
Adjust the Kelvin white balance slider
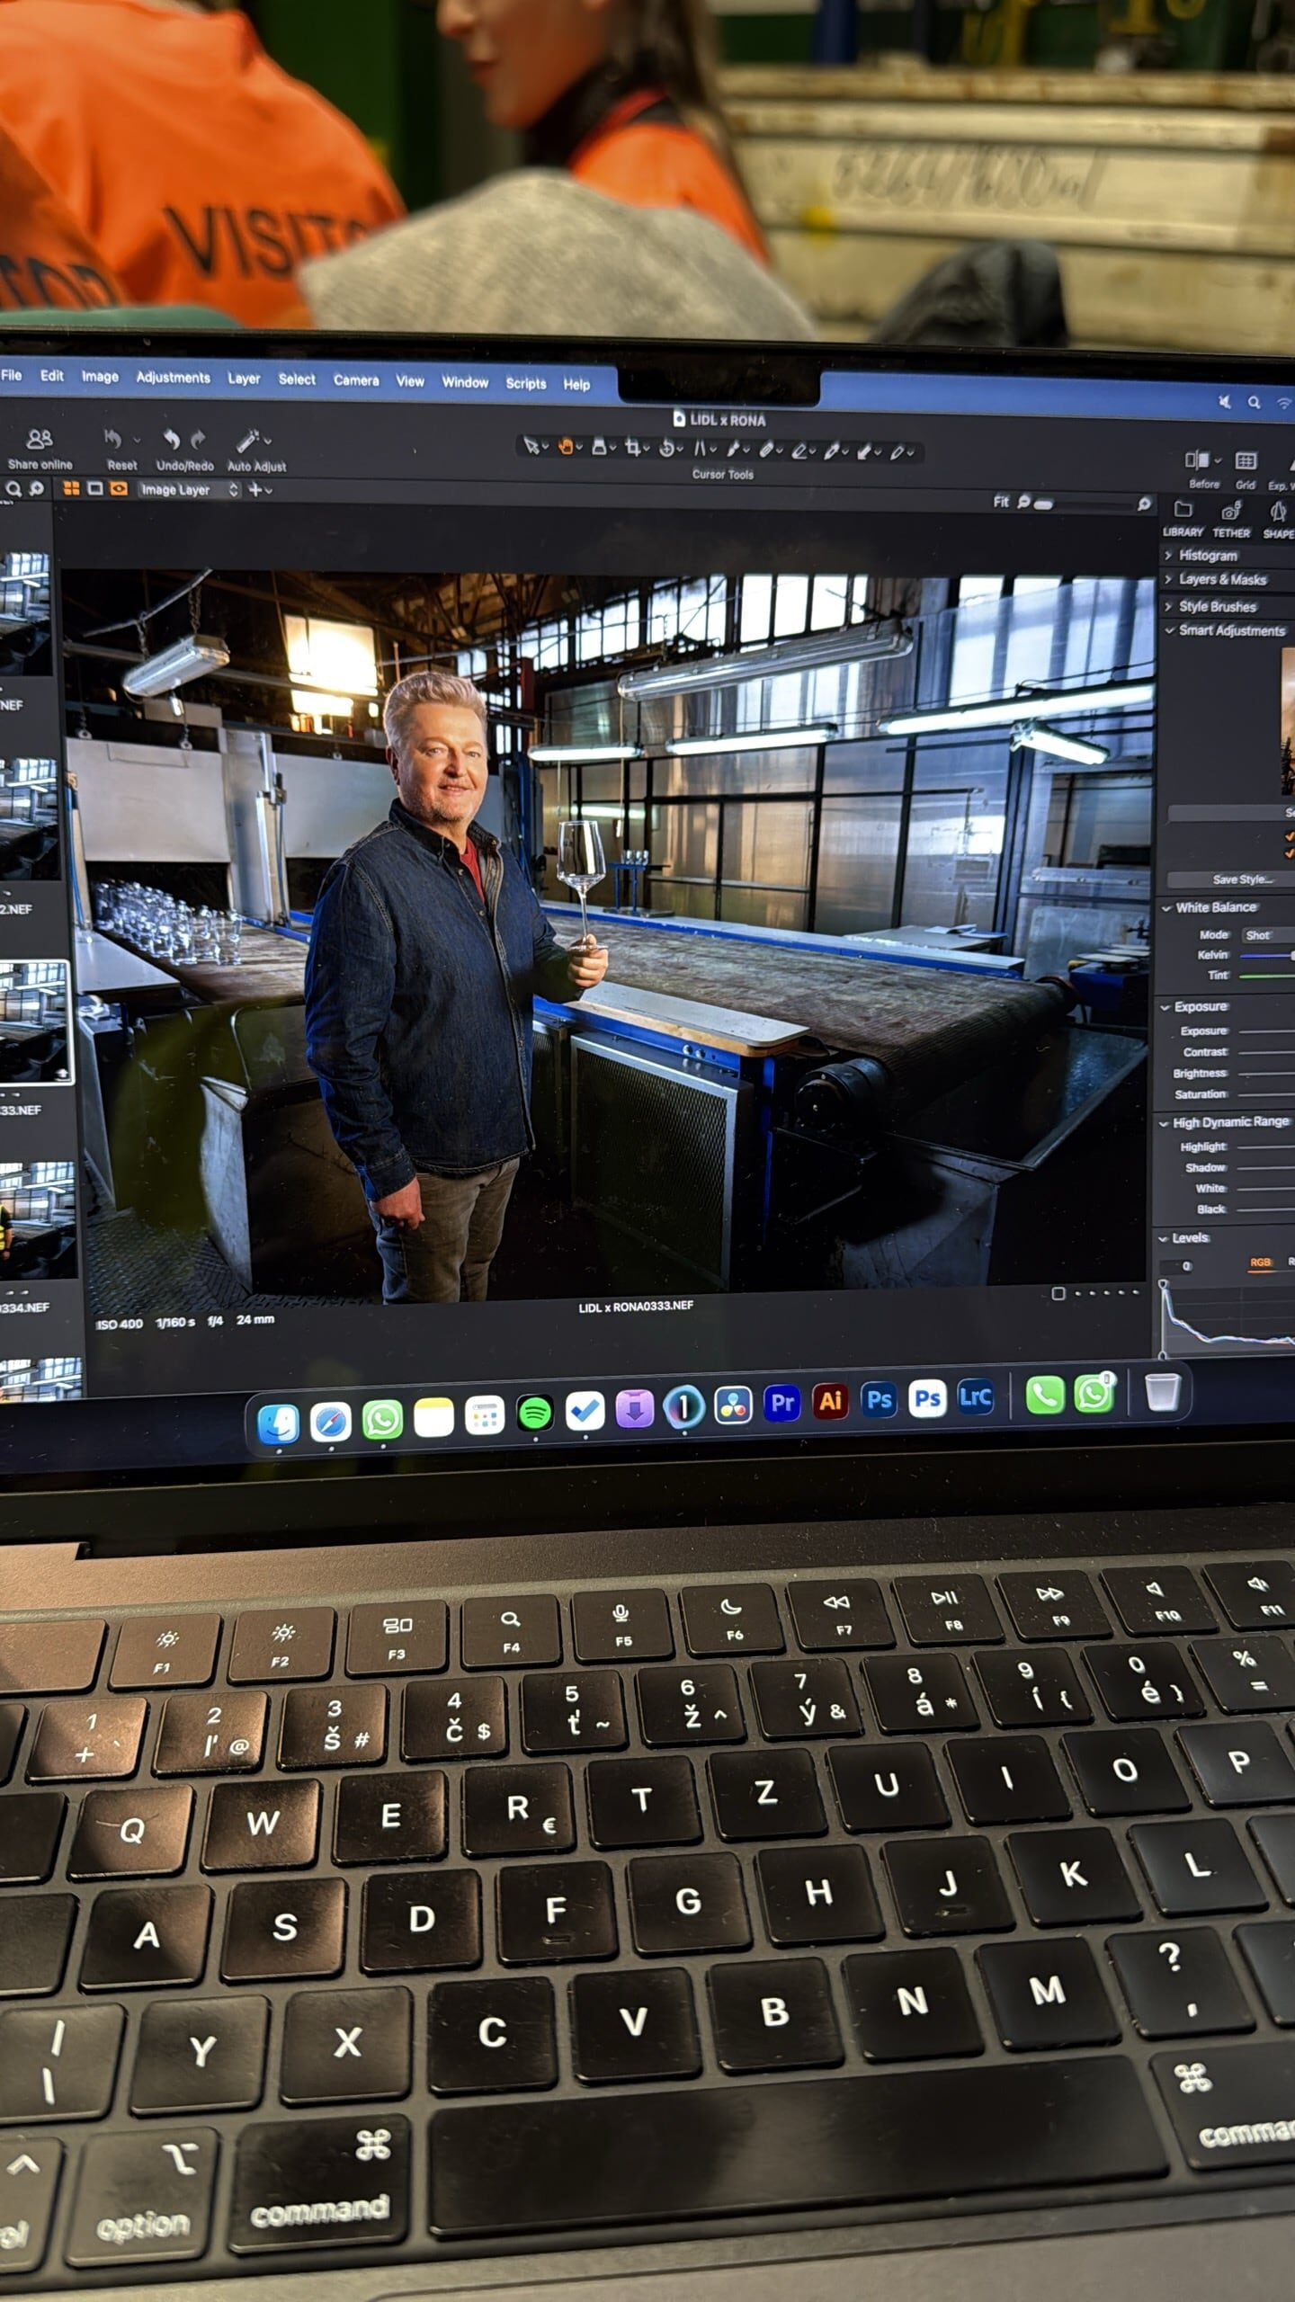pos(1268,955)
